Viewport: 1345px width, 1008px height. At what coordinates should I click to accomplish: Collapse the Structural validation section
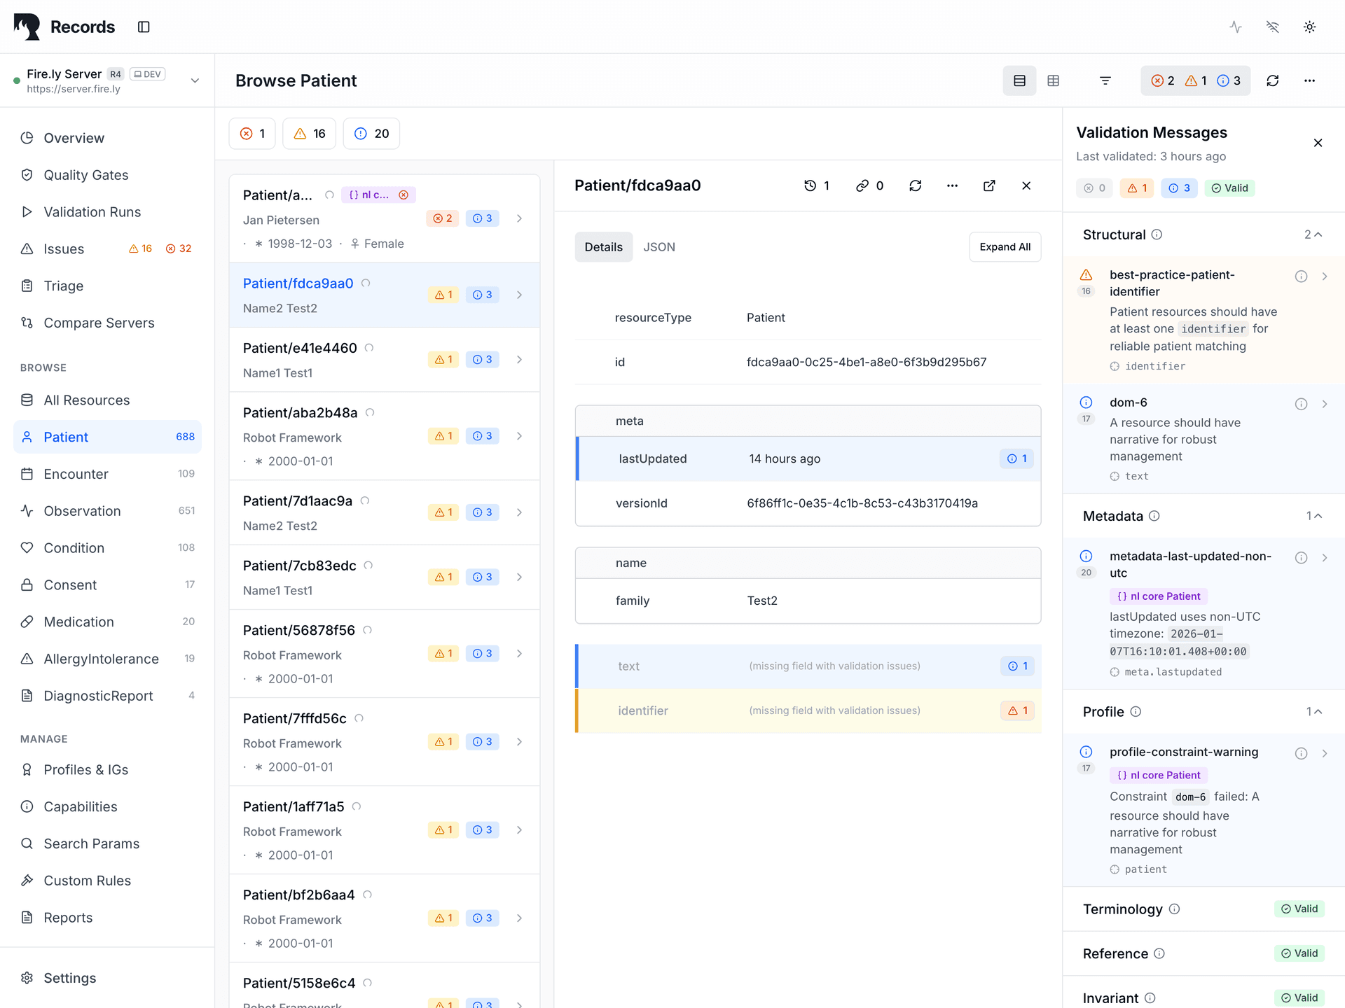(x=1318, y=234)
